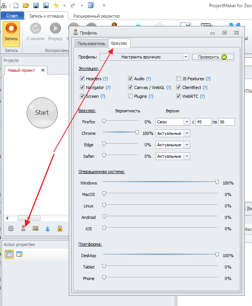This screenshot has height=306, width=252.
Task: Click the save-as disk icon
Action: 46,5
